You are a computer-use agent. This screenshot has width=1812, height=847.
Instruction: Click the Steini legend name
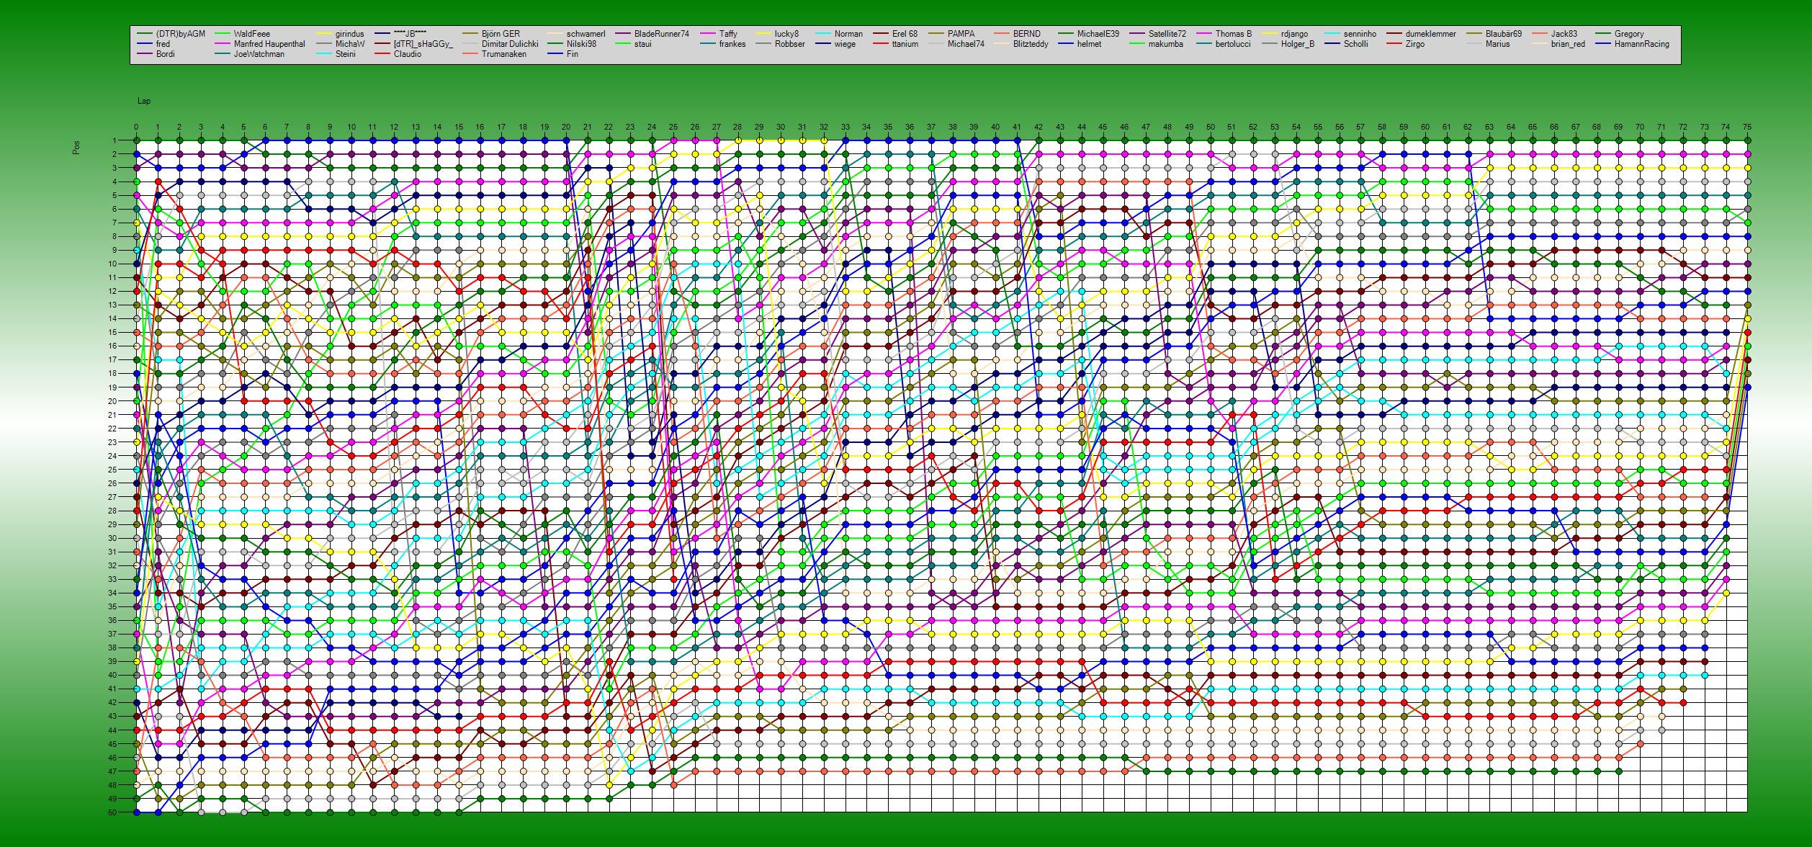(x=345, y=54)
